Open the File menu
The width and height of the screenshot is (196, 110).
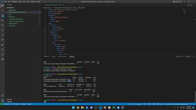[6, 2]
